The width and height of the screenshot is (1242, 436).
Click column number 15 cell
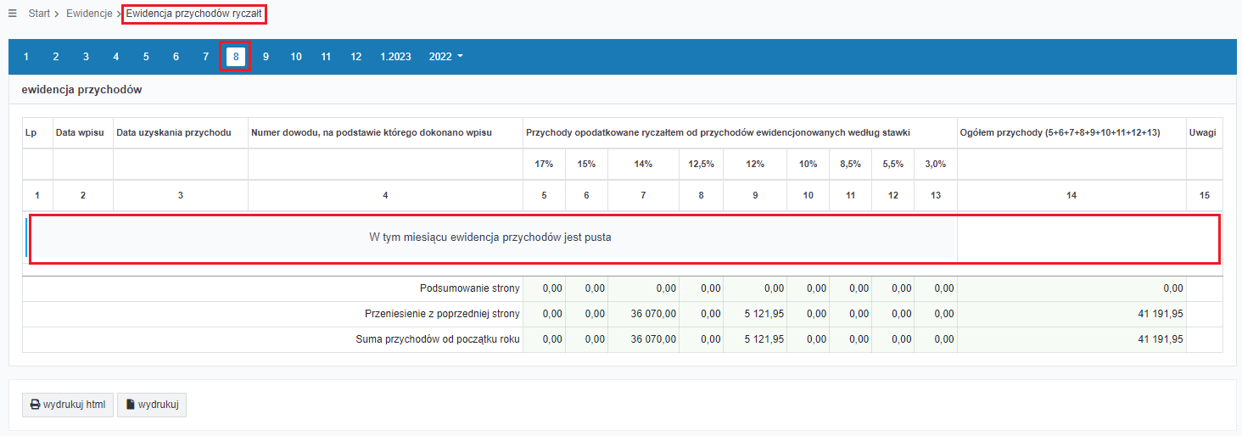point(1205,195)
